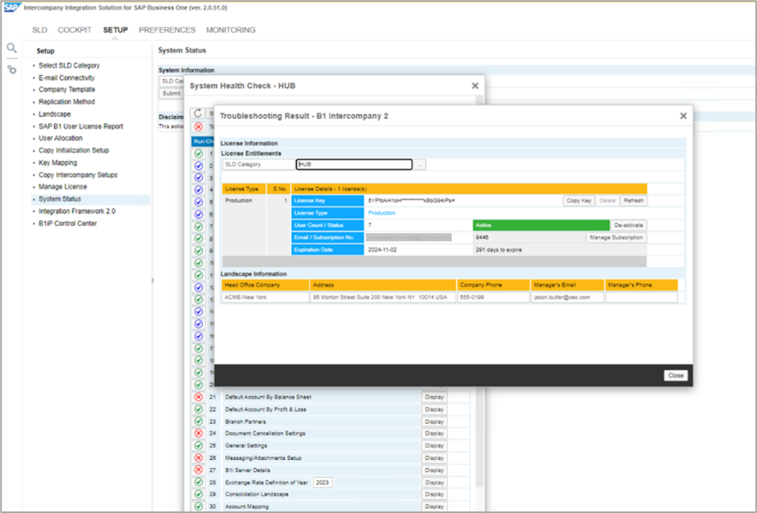Click red X icon beside Document Cancellation Settings

(199, 434)
